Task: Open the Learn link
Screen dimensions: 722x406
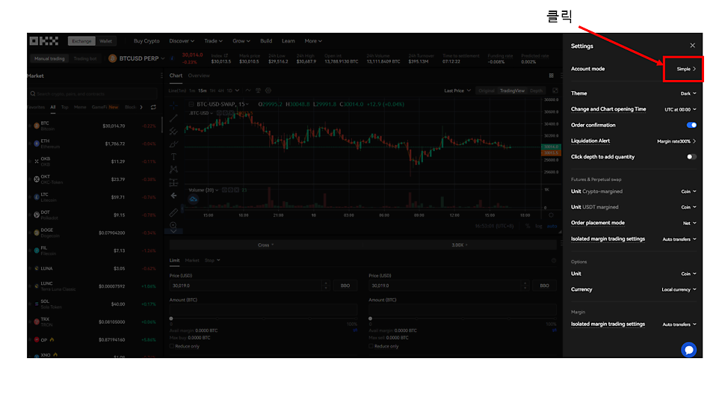Action: click(289, 41)
